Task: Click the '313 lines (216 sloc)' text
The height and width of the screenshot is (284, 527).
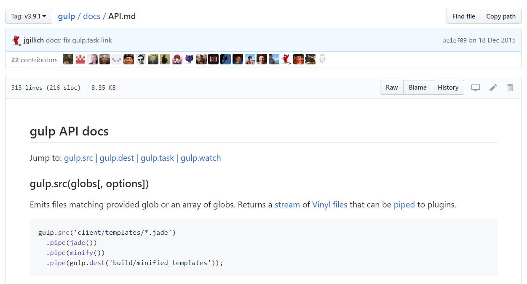Action: [x=46, y=88]
